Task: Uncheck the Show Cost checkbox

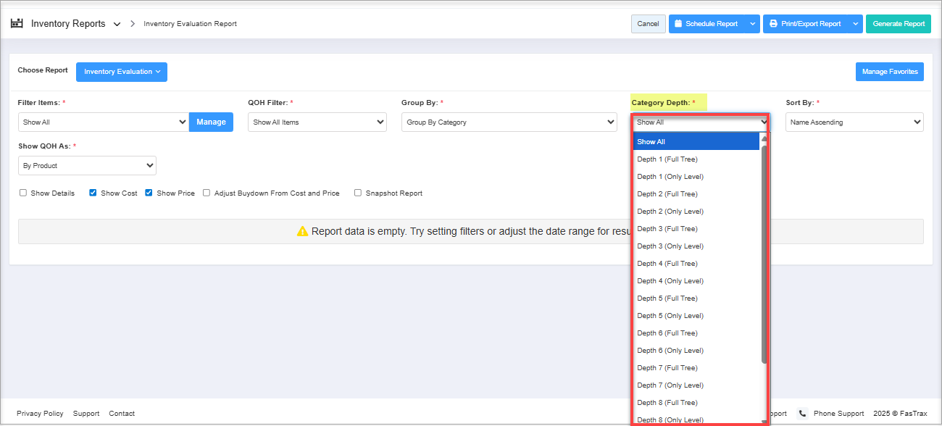Action: [93, 193]
